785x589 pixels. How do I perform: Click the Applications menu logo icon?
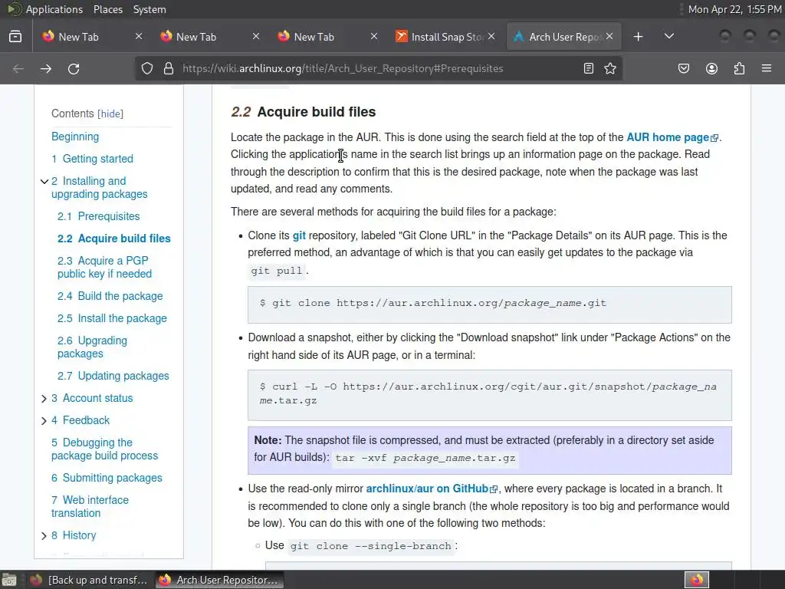tap(14, 9)
